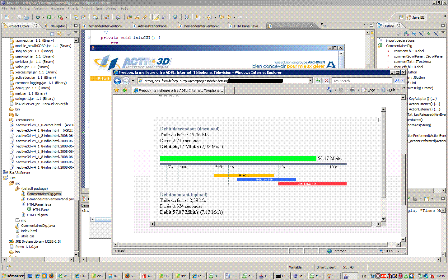The height and width of the screenshot is (280, 448).
Task: Click the IE Refresh icon
Action: point(318,81)
